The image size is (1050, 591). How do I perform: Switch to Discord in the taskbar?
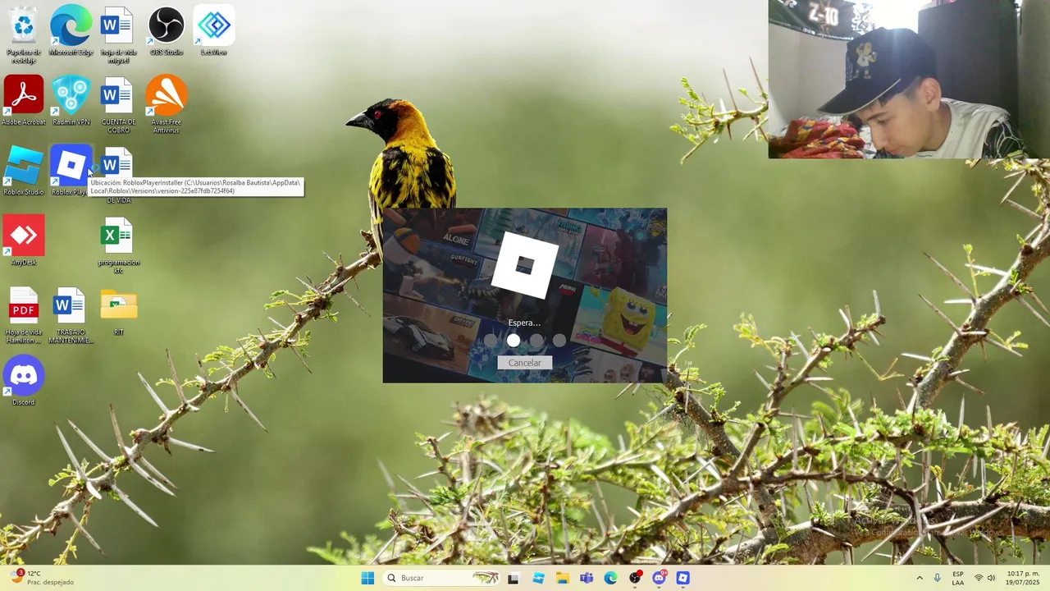click(659, 578)
